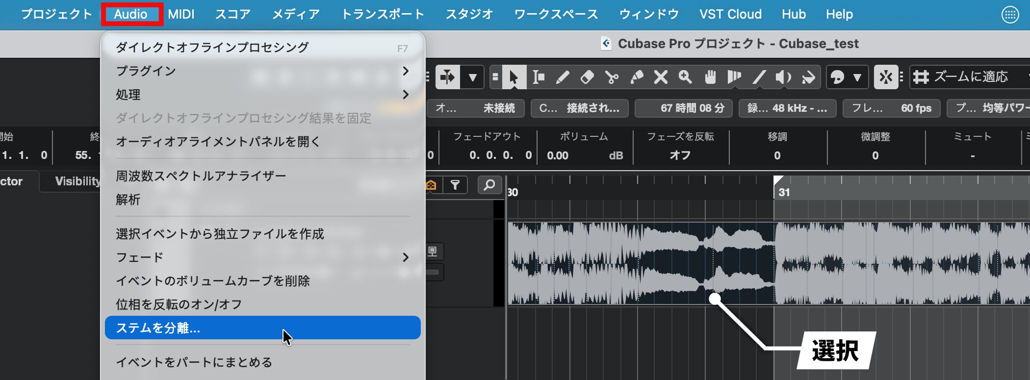Toggle Snap to Zero Crossing button

point(886,77)
